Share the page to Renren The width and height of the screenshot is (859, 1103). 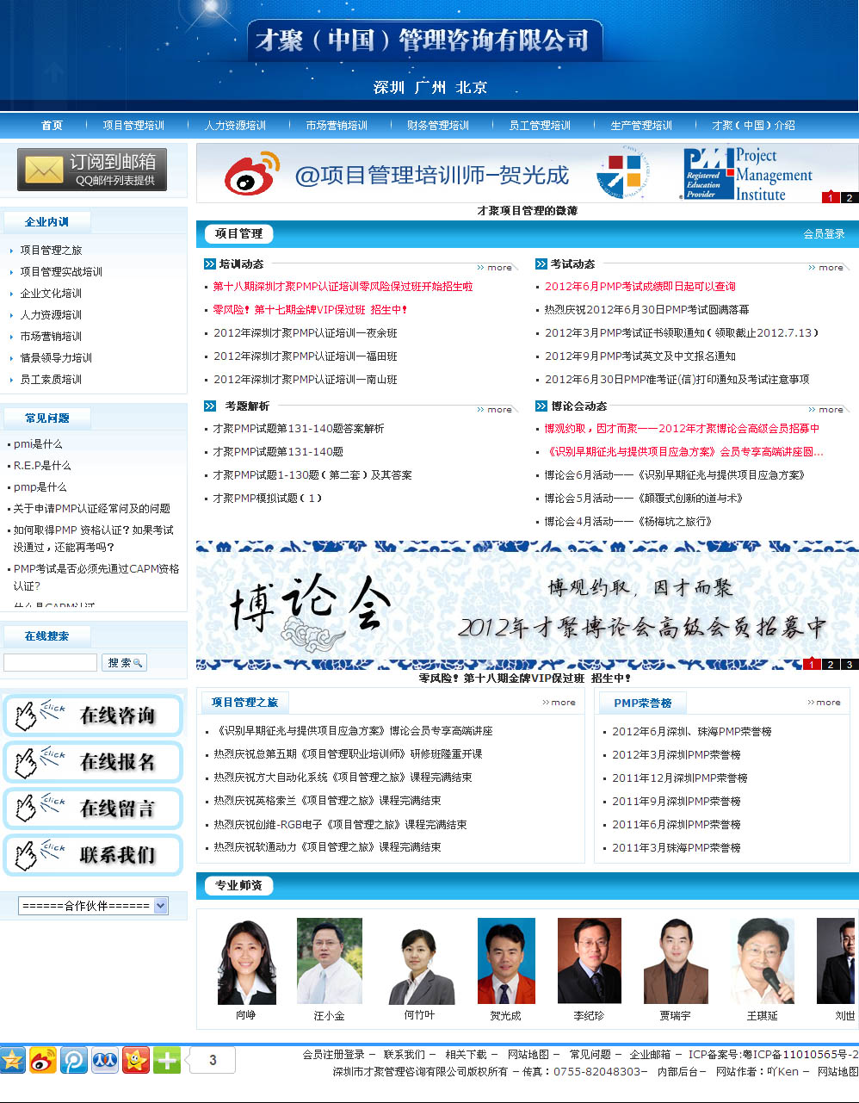105,1060
